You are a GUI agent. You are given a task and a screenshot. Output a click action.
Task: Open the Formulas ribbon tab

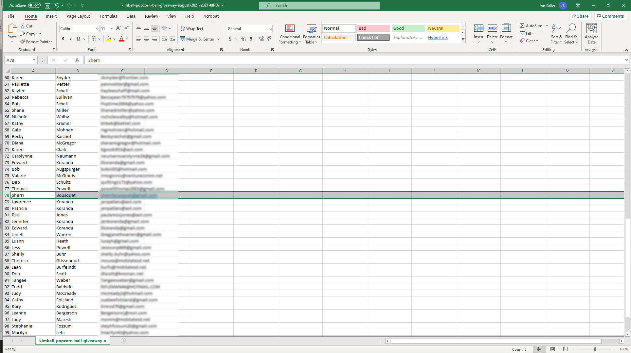pos(108,16)
